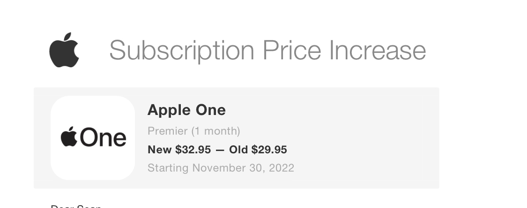Click the word 'Premier' in the plan line
This screenshot has height=208, width=527.
(x=168, y=131)
